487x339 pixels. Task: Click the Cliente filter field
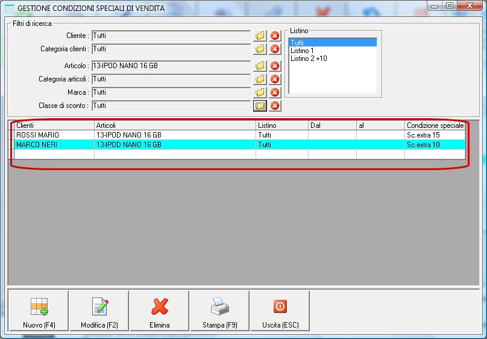(171, 36)
